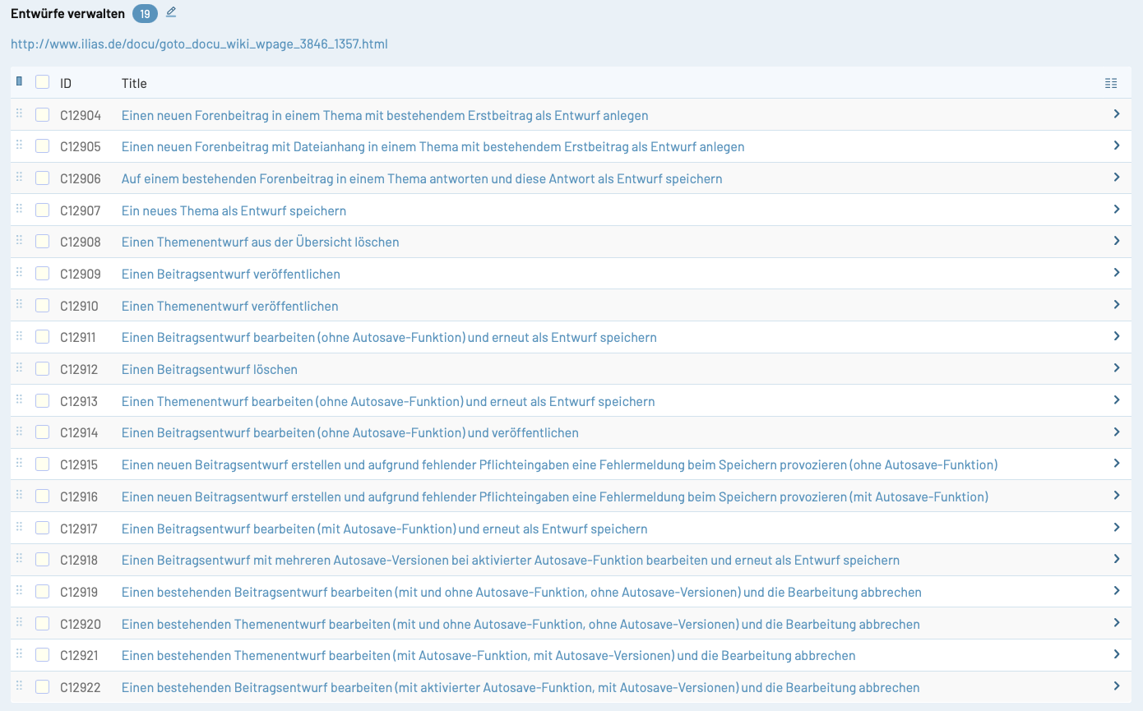Open details chevron for row C12920
This screenshot has width=1143, height=711.
pyautogui.click(x=1116, y=623)
